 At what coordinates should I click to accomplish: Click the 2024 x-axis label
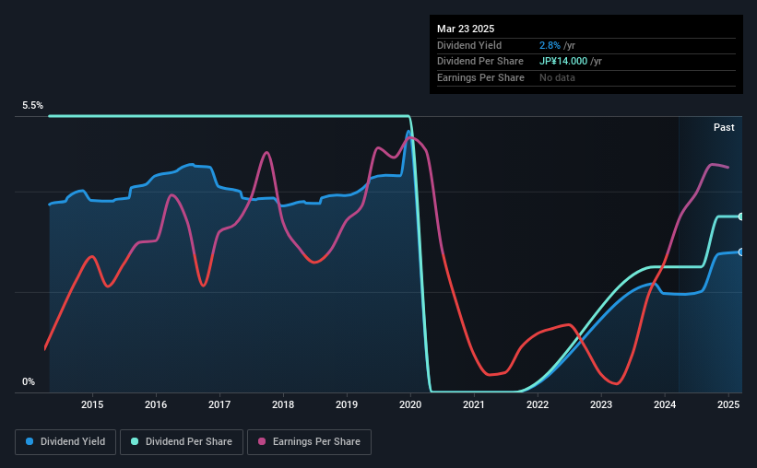click(665, 404)
